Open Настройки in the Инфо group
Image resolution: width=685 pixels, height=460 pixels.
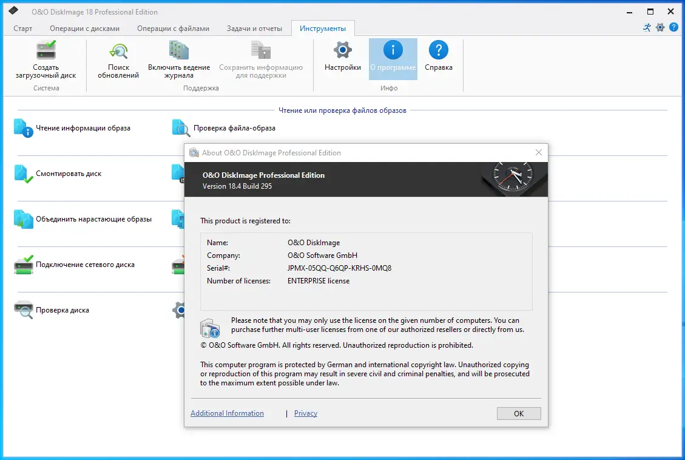(342, 51)
